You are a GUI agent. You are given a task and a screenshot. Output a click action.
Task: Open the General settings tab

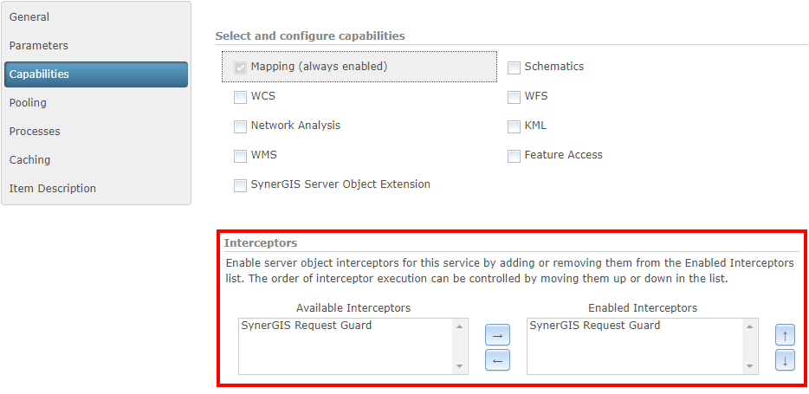click(29, 17)
